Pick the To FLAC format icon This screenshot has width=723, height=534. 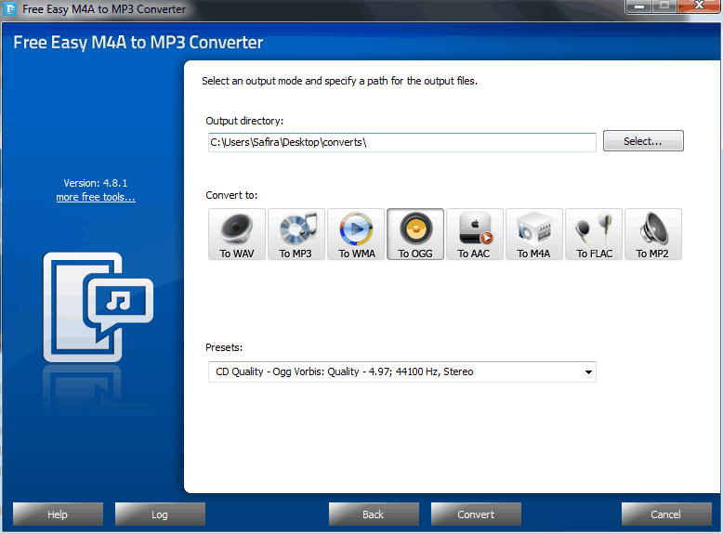(594, 234)
